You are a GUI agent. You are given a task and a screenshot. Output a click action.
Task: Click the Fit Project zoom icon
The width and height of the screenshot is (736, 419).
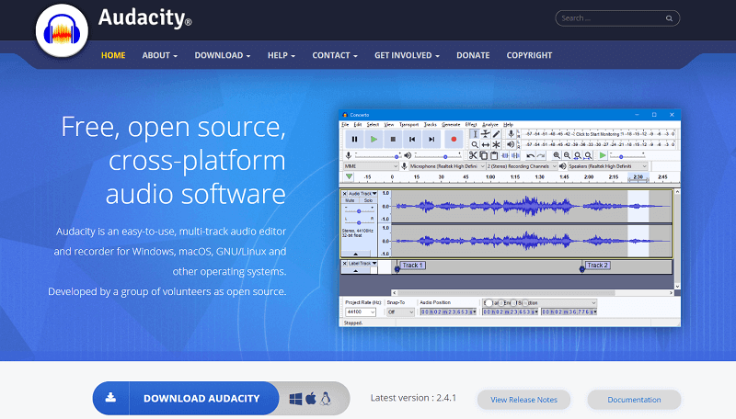point(588,155)
